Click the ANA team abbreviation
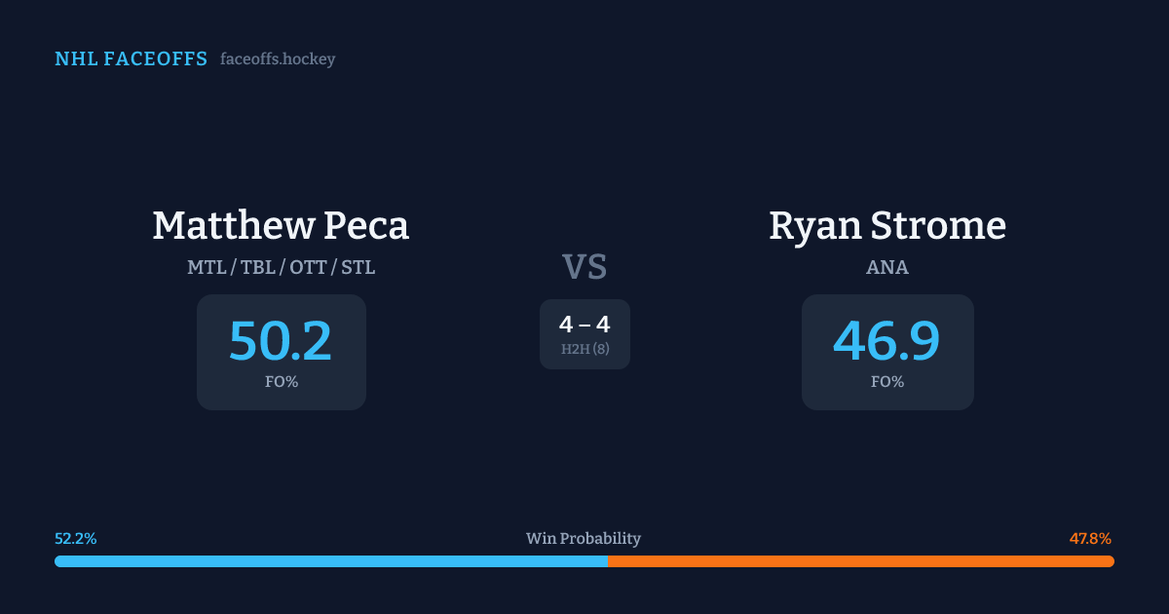Image resolution: width=1169 pixels, height=614 pixels. [x=886, y=267]
